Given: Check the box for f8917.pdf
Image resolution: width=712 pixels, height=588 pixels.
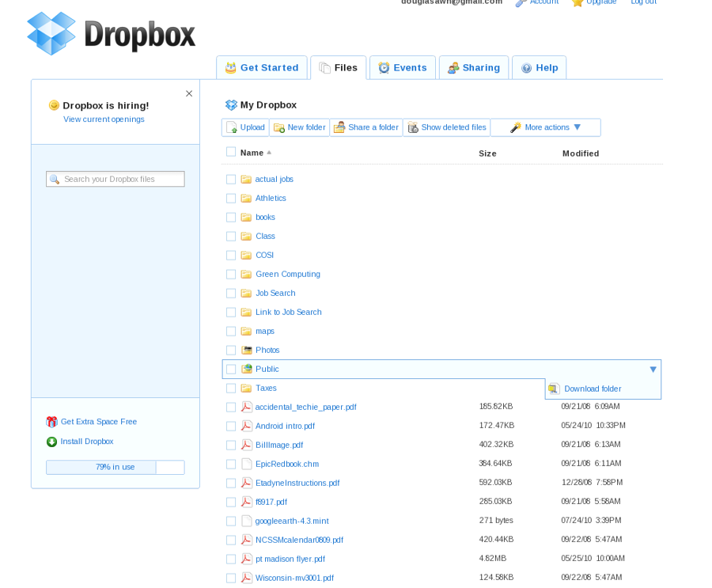Looking at the screenshot, I should point(231,502).
